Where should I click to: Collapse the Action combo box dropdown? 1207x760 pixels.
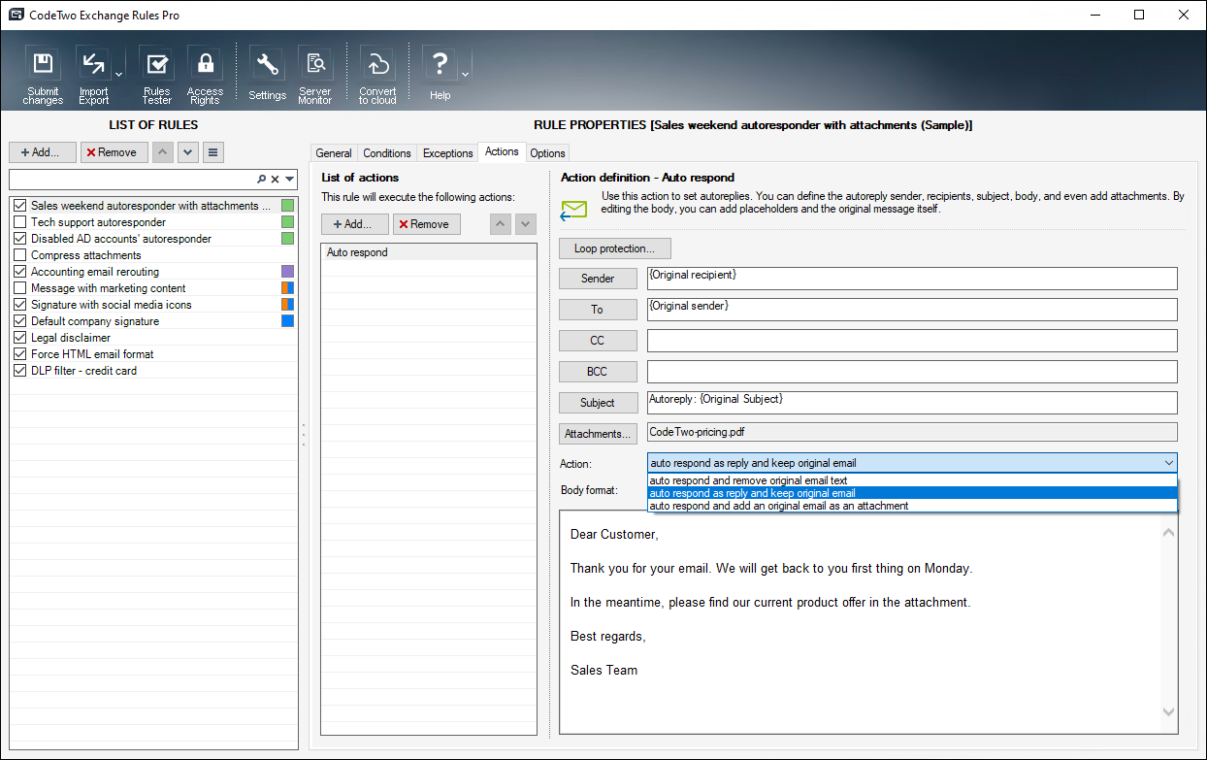click(x=1168, y=463)
